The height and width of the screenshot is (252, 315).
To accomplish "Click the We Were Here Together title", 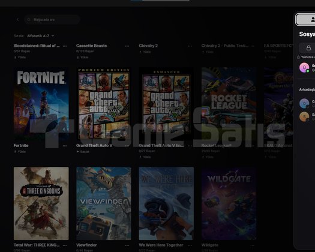I will point(161,245).
